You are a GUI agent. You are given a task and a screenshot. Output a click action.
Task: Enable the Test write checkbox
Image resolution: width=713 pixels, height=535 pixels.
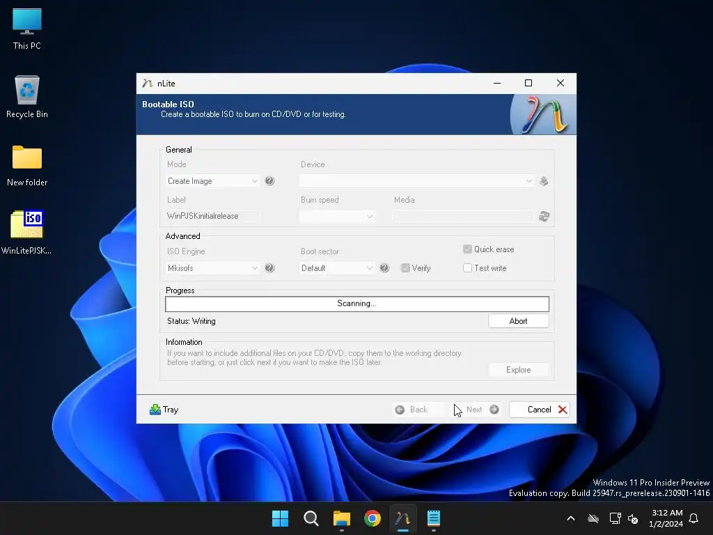467,268
